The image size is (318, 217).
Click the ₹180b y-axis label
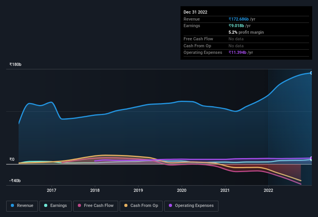[15, 64]
